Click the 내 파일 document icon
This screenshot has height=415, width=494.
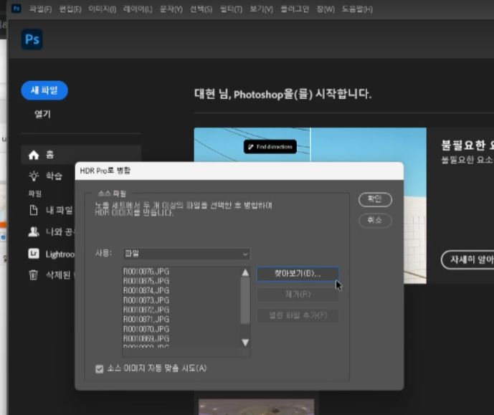[x=34, y=210]
